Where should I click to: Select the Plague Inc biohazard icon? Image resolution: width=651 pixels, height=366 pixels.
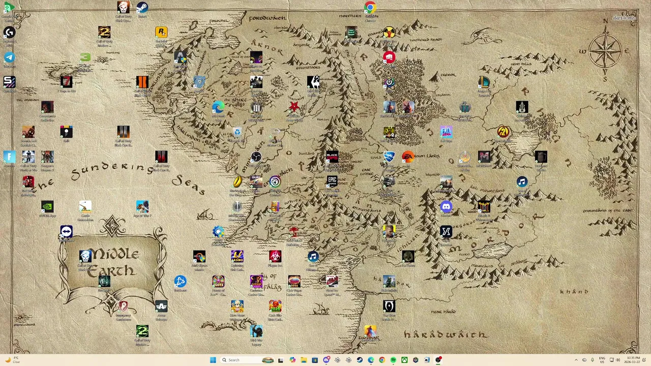tap(275, 256)
